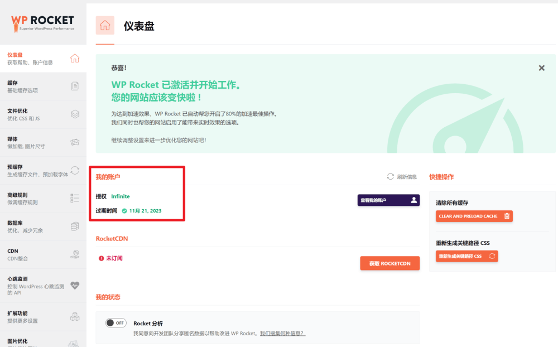
Task: Click the images icon in 媒体 sidebar item
Action: pos(75,142)
